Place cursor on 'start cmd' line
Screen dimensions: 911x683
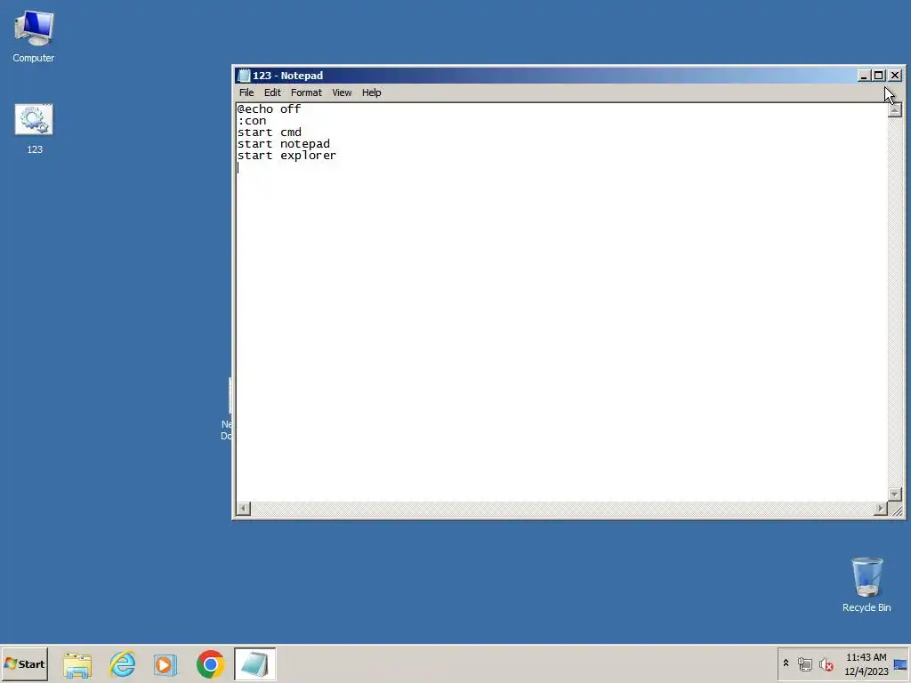[269, 133]
